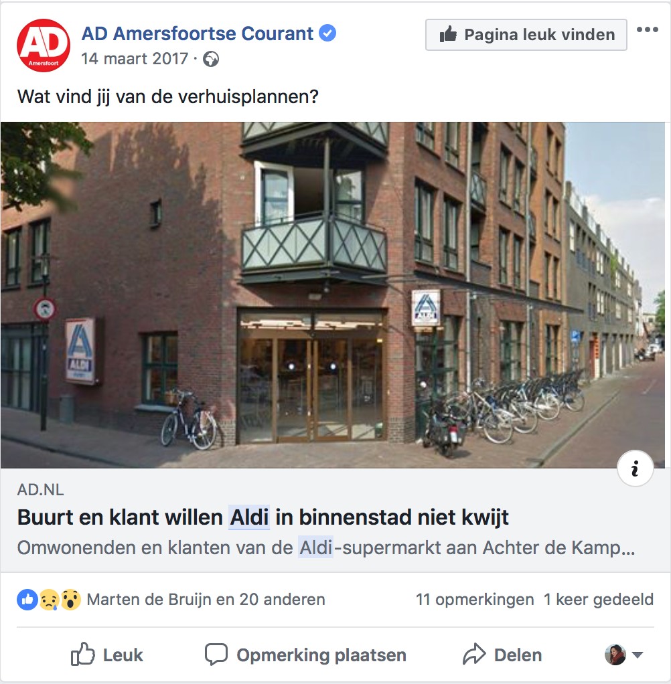Like the post with Leuk button
Image resolution: width=671 pixels, height=684 pixels.
[107, 655]
